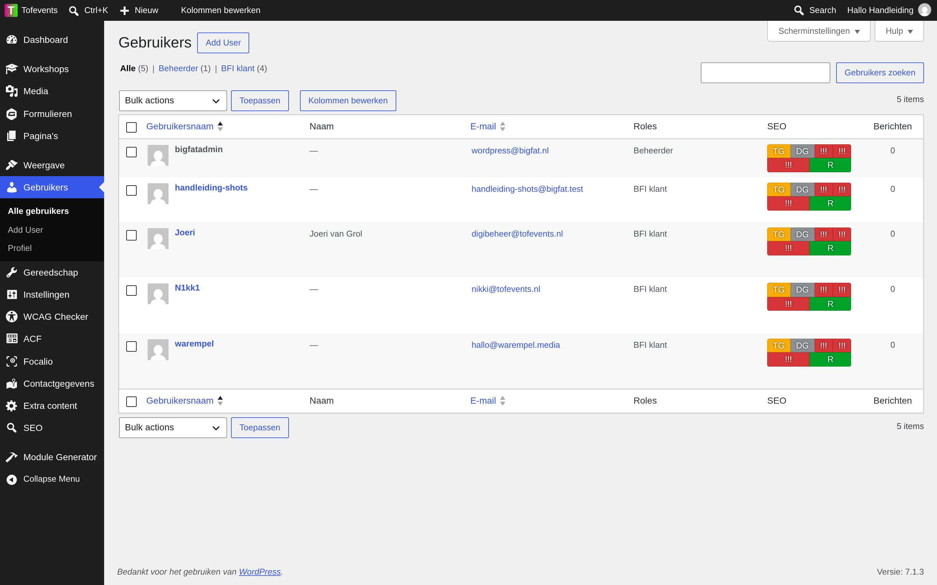Open the nikki@tofevents.nl email link

[x=506, y=289]
